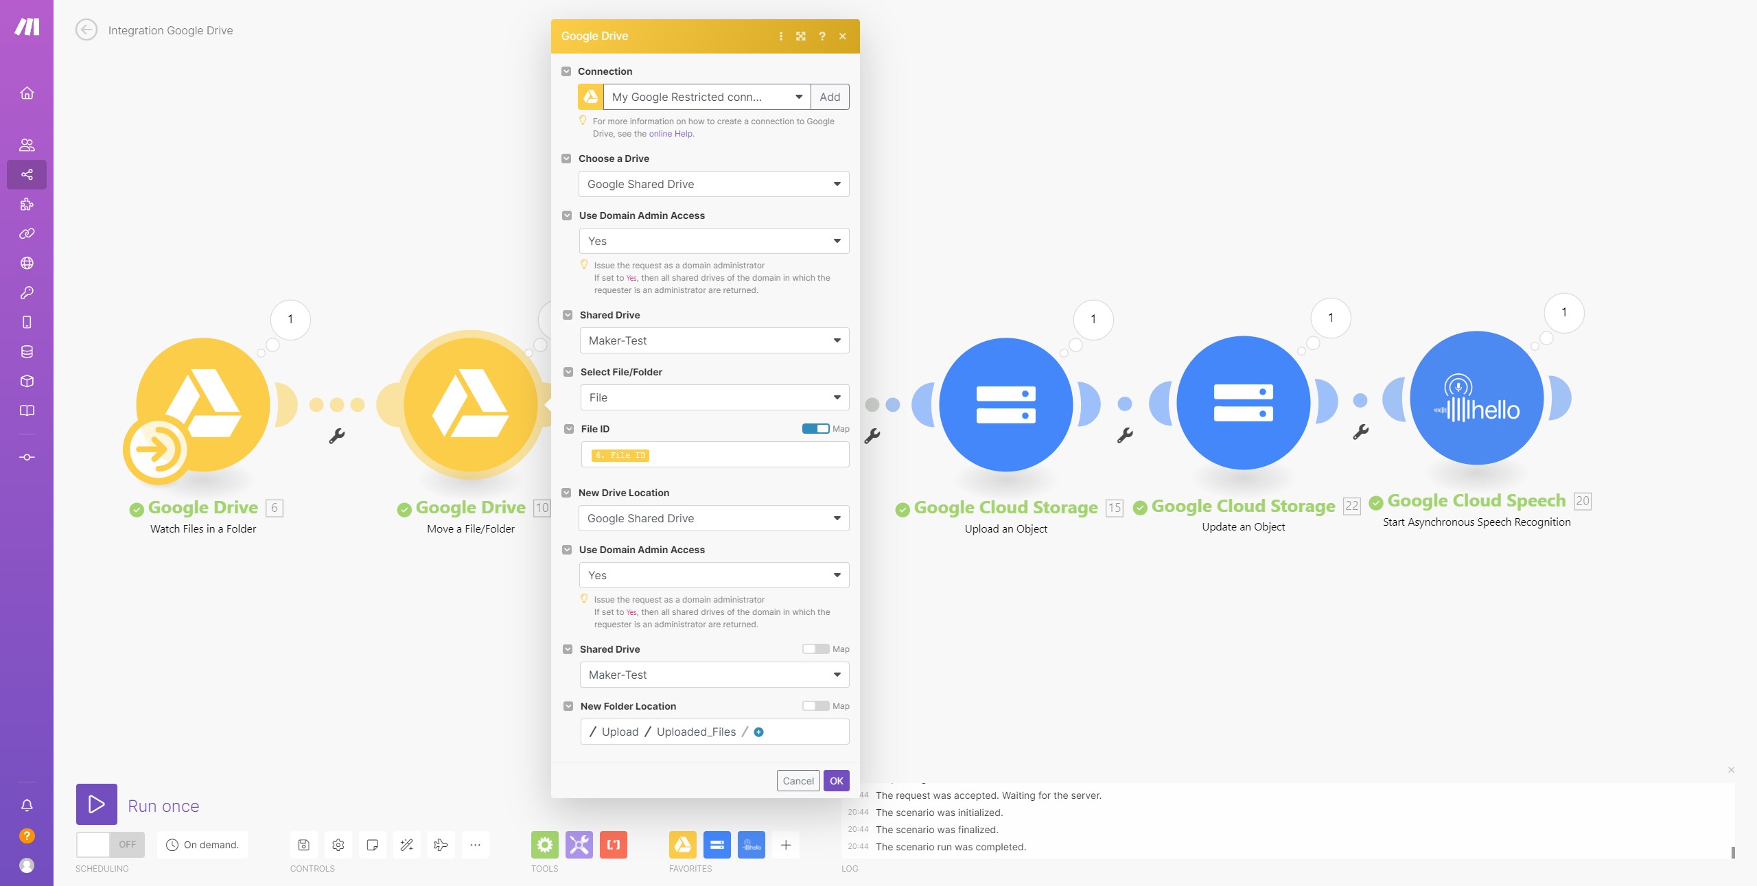Confirm with the OK button
The width and height of the screenshot is (1757, 886).
837,781
